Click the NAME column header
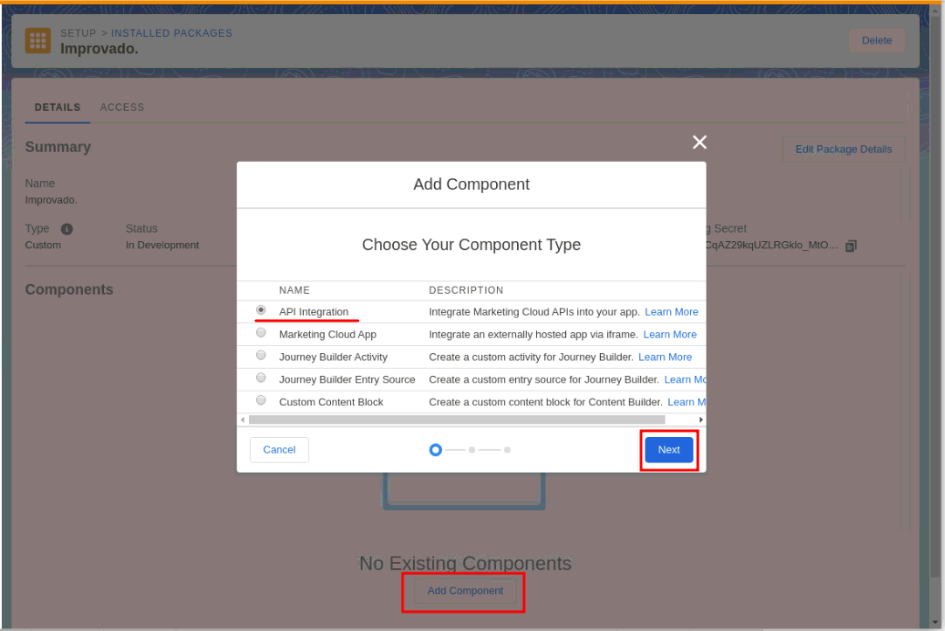 click(294, 290)
